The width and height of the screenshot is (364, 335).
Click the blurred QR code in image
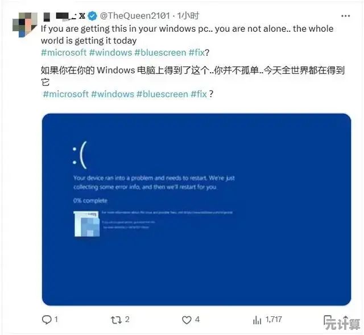point(87,224)
